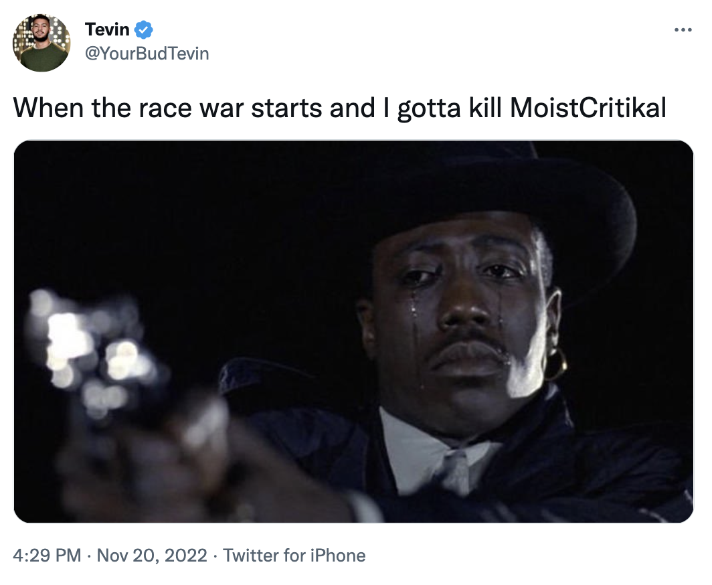Screen dimensions: 712x585
Task: Click the blue check beside the display name
Action: (x=142, y=29)
